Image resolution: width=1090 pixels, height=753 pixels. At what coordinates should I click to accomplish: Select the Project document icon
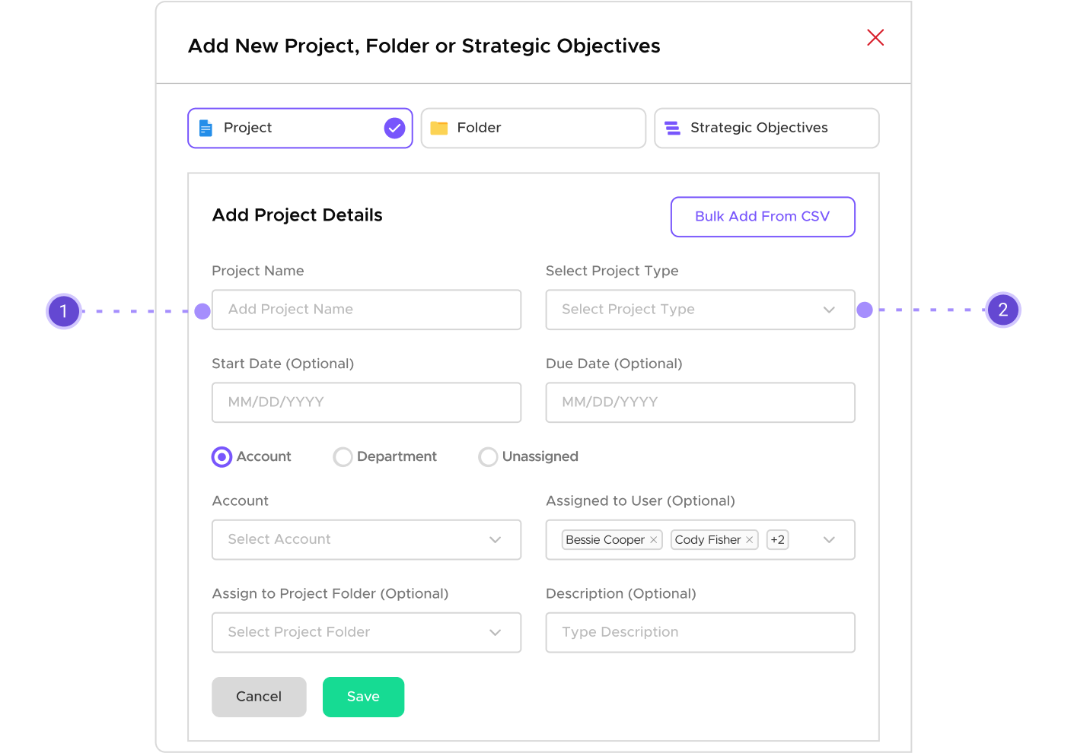point(206,128)
